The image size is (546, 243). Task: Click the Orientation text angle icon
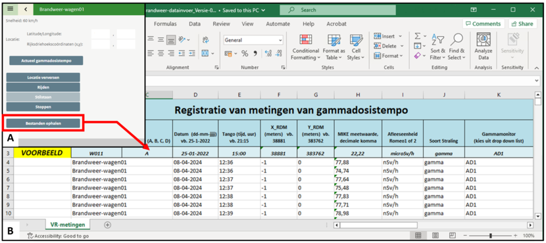pyautogui.click(x=182, y=40)
